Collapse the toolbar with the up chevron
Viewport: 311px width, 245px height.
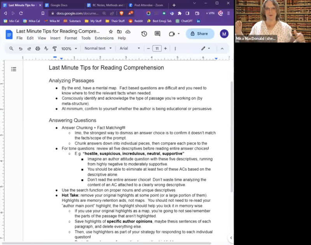point(222,49)
